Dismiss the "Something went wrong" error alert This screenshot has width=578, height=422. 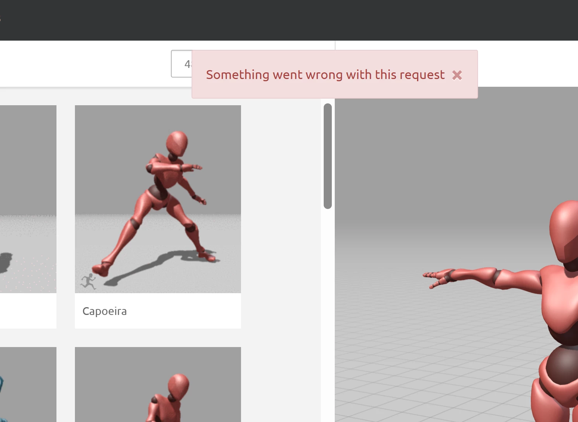point(457,75)
